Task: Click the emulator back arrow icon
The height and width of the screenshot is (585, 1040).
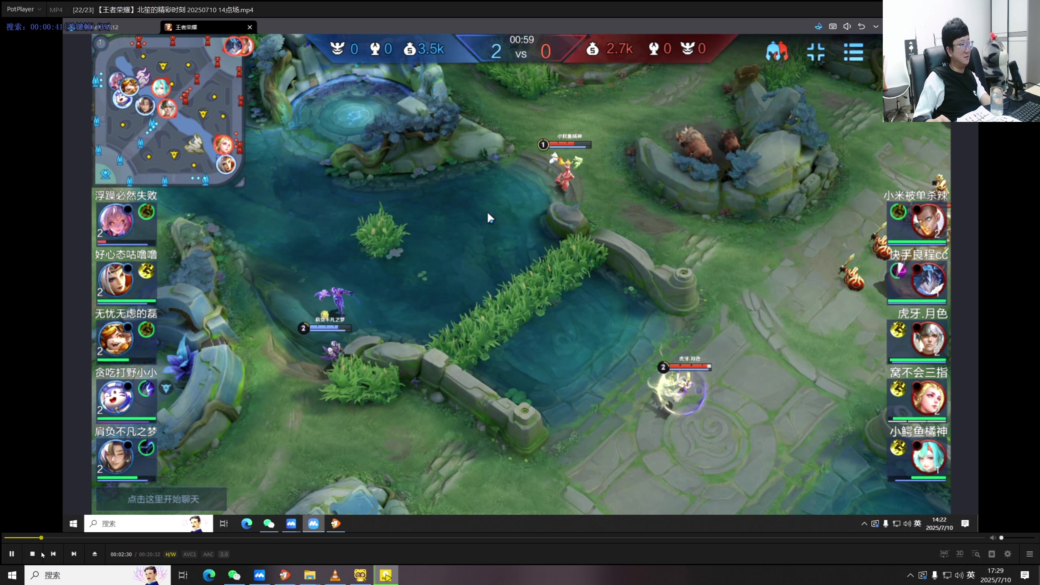Action: (x=861, y=26)
